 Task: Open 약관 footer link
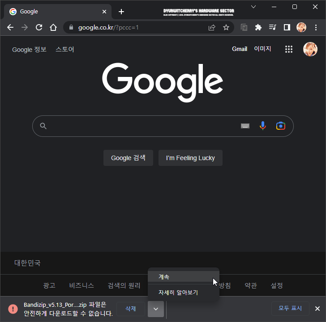coord(251,285)
